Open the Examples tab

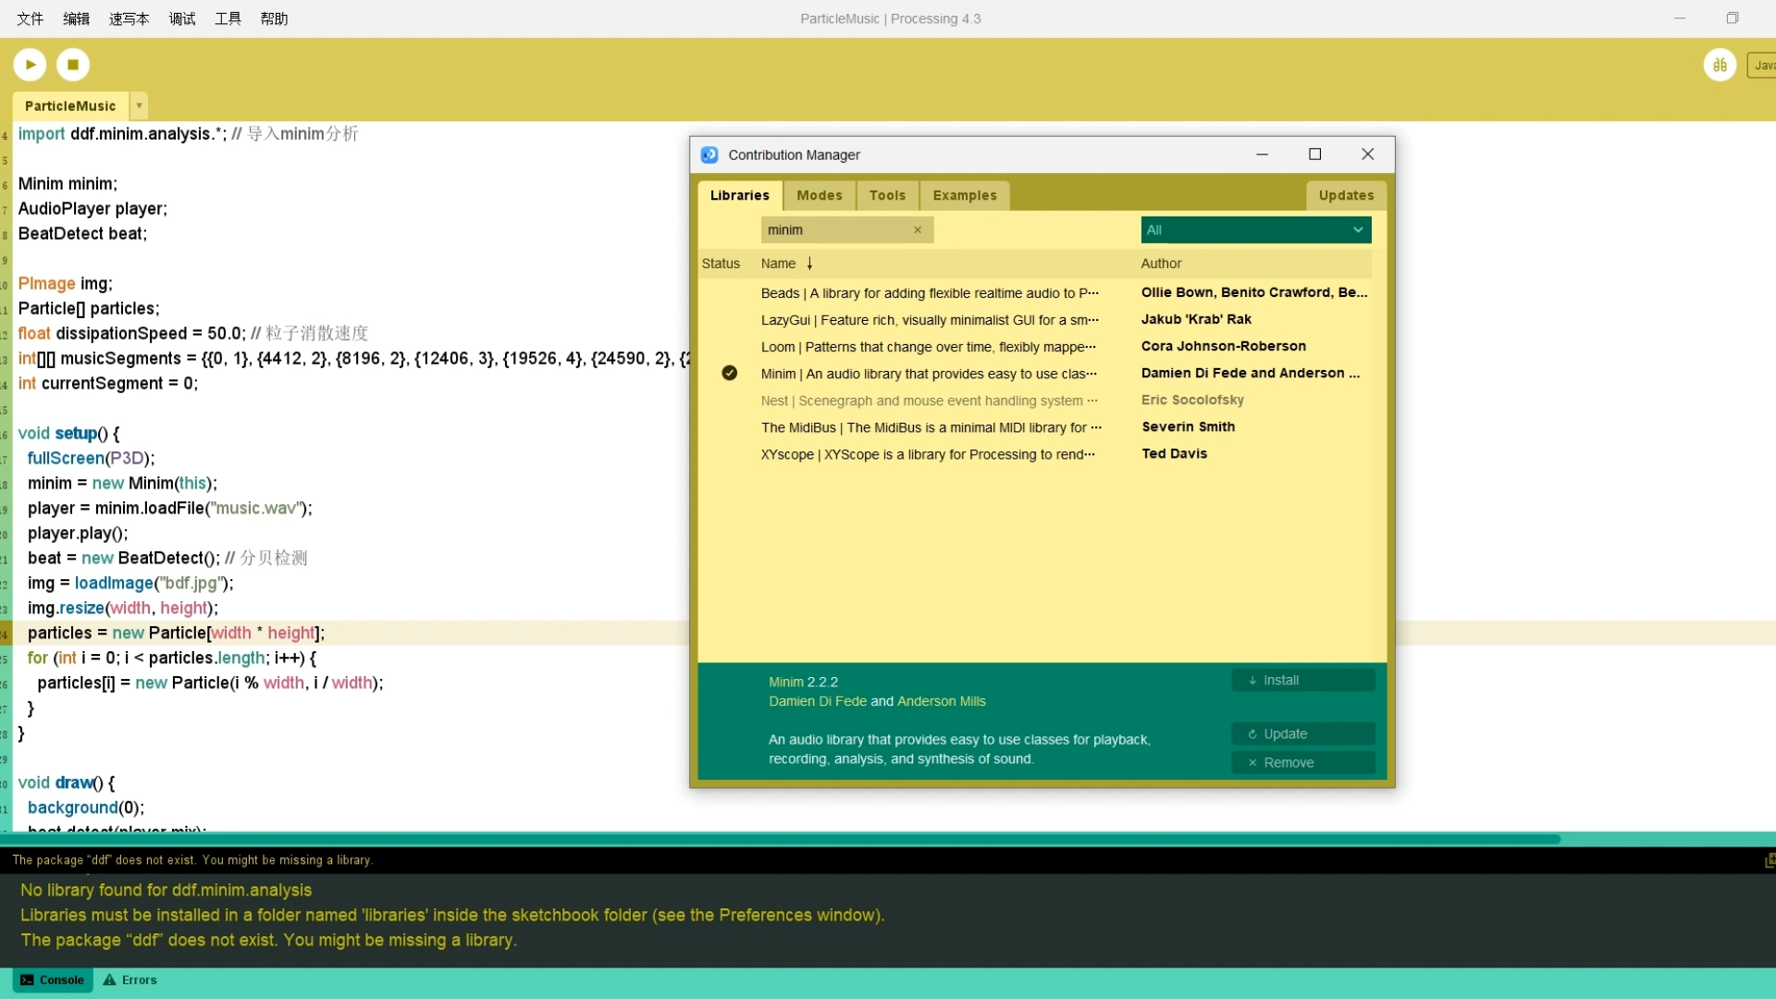pos(964,195)
